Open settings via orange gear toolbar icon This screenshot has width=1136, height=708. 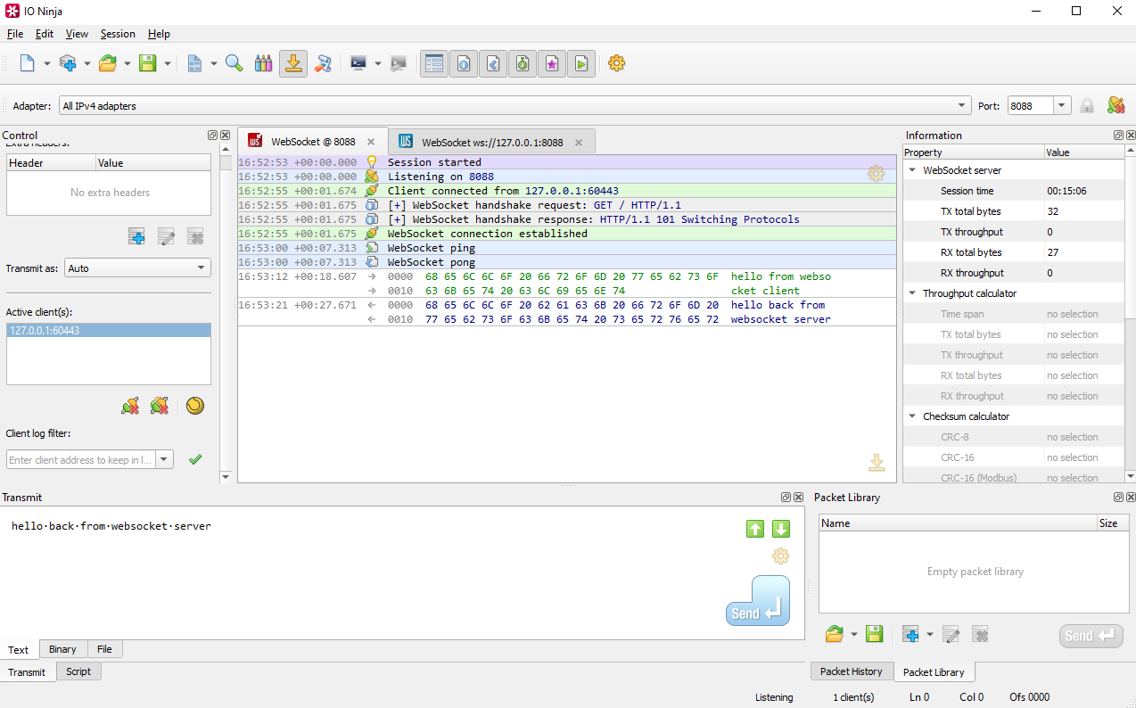[x=616, y=63]
